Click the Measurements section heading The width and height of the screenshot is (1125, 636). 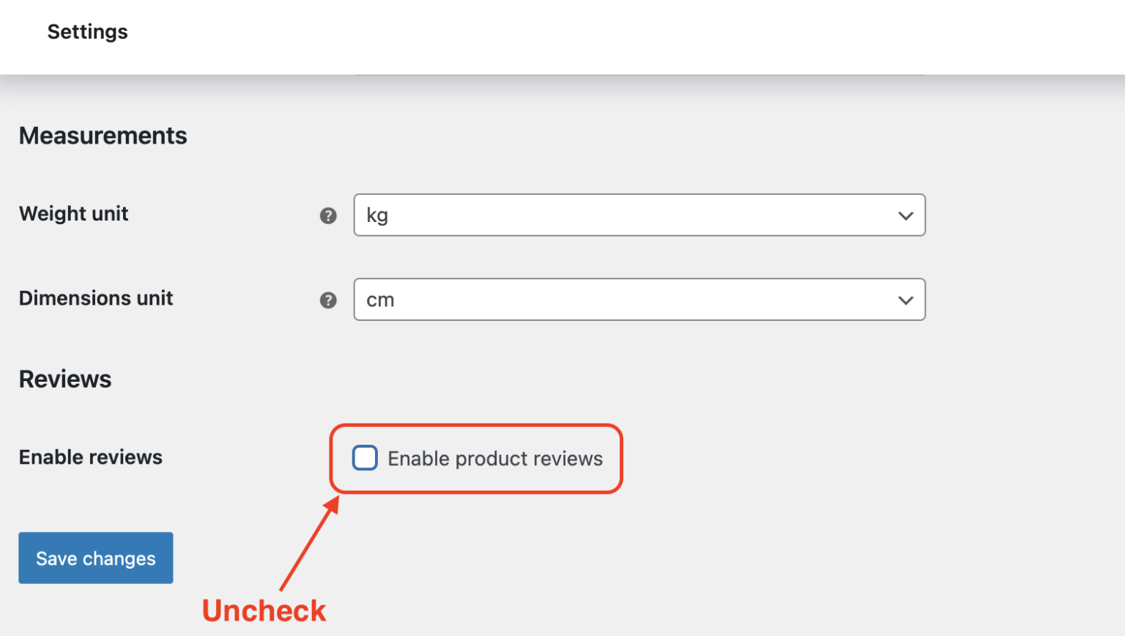click(103, 136)
